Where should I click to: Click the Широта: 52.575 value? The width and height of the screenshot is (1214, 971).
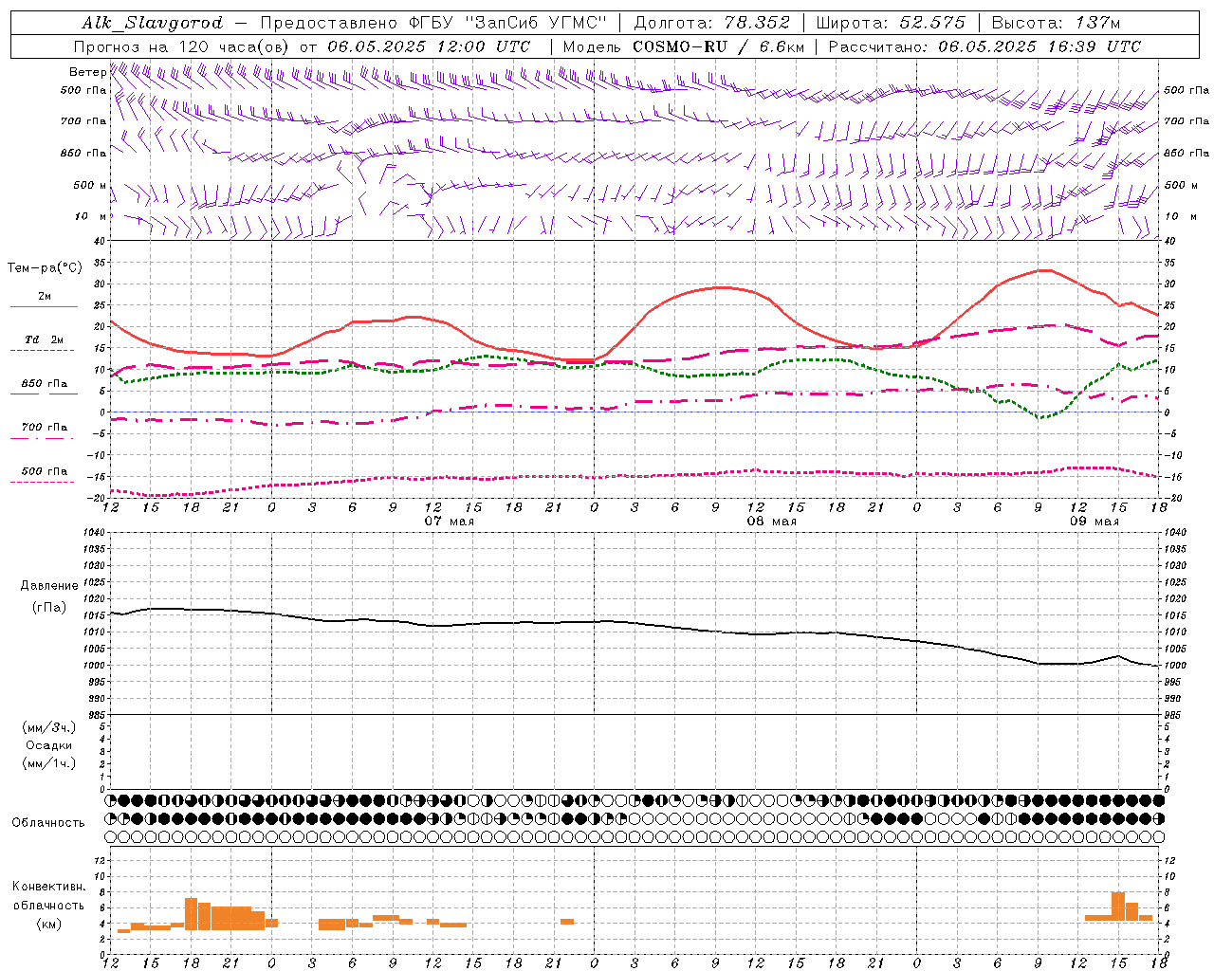coord(890,23)
